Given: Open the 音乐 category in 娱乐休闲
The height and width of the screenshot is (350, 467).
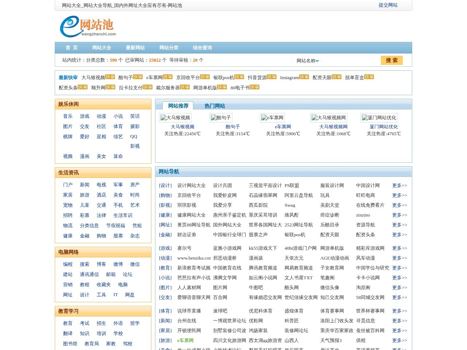Looking at the screenshot, I should (x=68, y=116).
